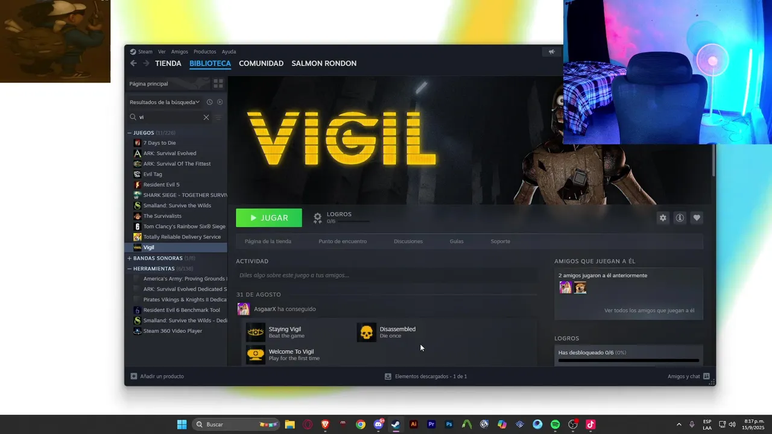Select 7 Days to Die in library
Image resolution: width=772 pixels, height=434 pixels.
point(159,143)
